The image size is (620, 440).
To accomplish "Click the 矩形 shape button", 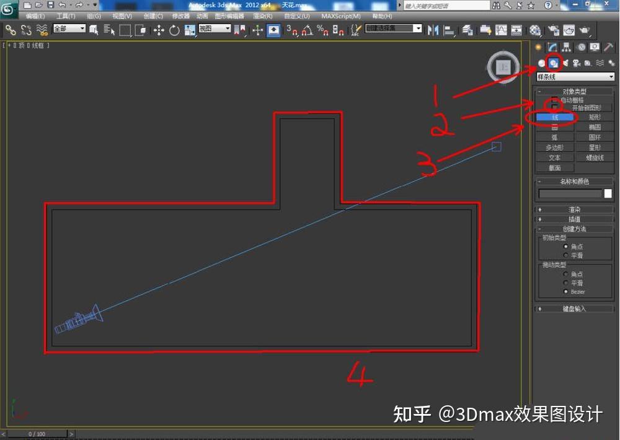I will point(594,117).
